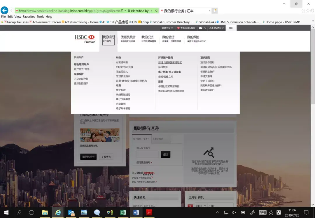Open Outlook from the taskbar
The width and height of the screenshot is (315, 218).
71,212
